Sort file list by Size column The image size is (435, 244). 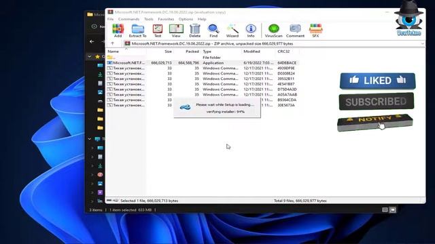[x=160, y=52]
